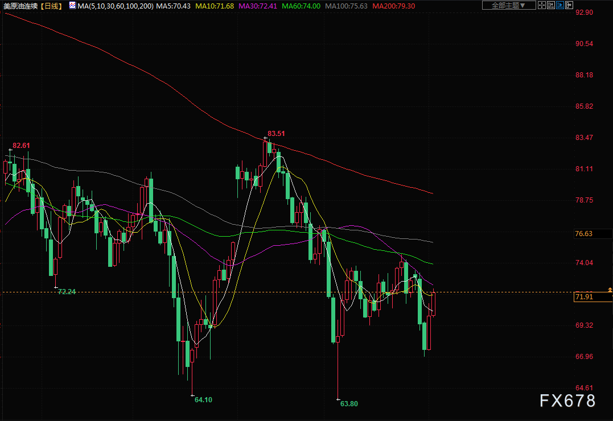This screenshot has height=421, width=613.
Task: Click the 63.80 low price marker
Action: click(349, 403)
